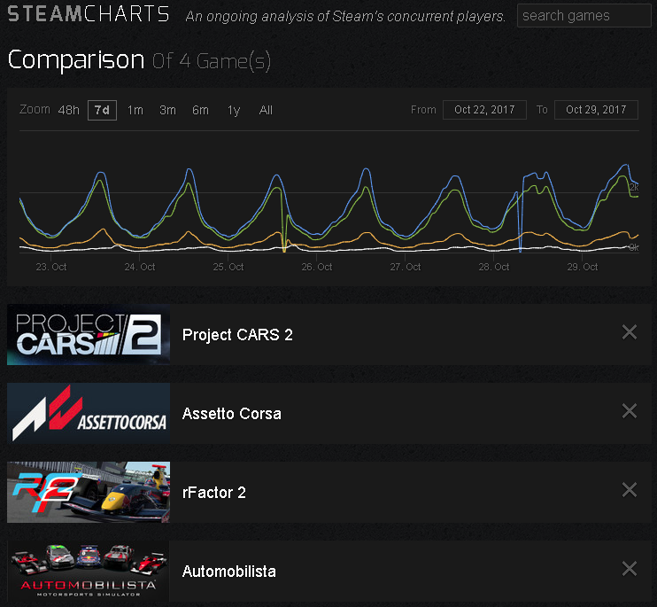The width and height of the screenshot is (657, 607).
Task: Switch chart zoom to 3m
Action: 167,110
